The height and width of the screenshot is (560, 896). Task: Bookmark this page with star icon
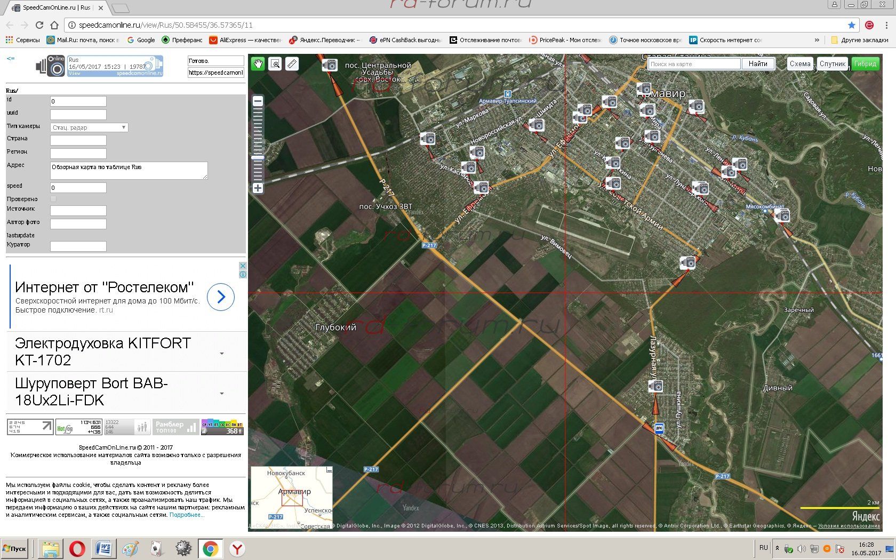(x=852, y=25)
